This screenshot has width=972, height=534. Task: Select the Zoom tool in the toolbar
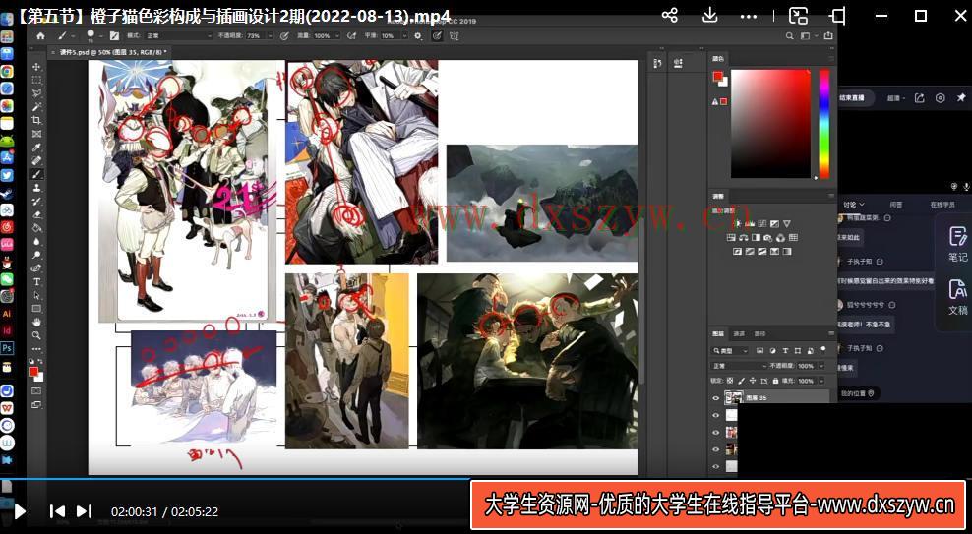click(x=36, y=335)
